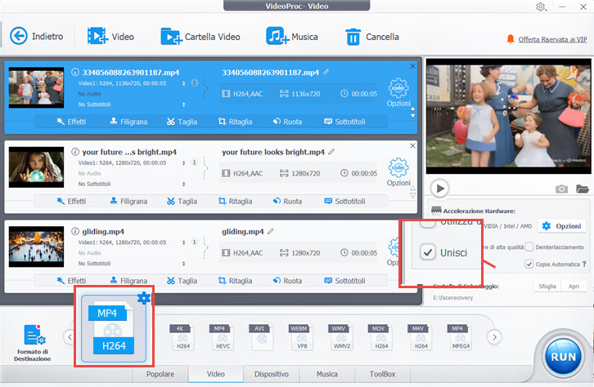This screenshot has width=594, height=387.
Task: Move your future looks bright.mp4 up or down
Action: [x=413, y=192]
